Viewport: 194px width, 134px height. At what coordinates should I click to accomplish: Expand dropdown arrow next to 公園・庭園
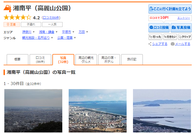pos(75,38)
